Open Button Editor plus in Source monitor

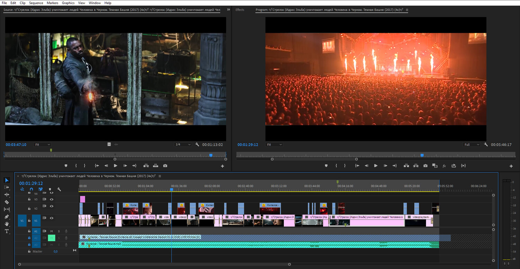coord(223,166)
